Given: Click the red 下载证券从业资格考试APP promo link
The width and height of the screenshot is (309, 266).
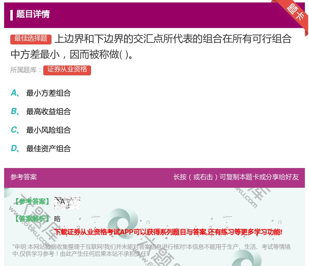Looking at the screenshot, I should point(168,232).
